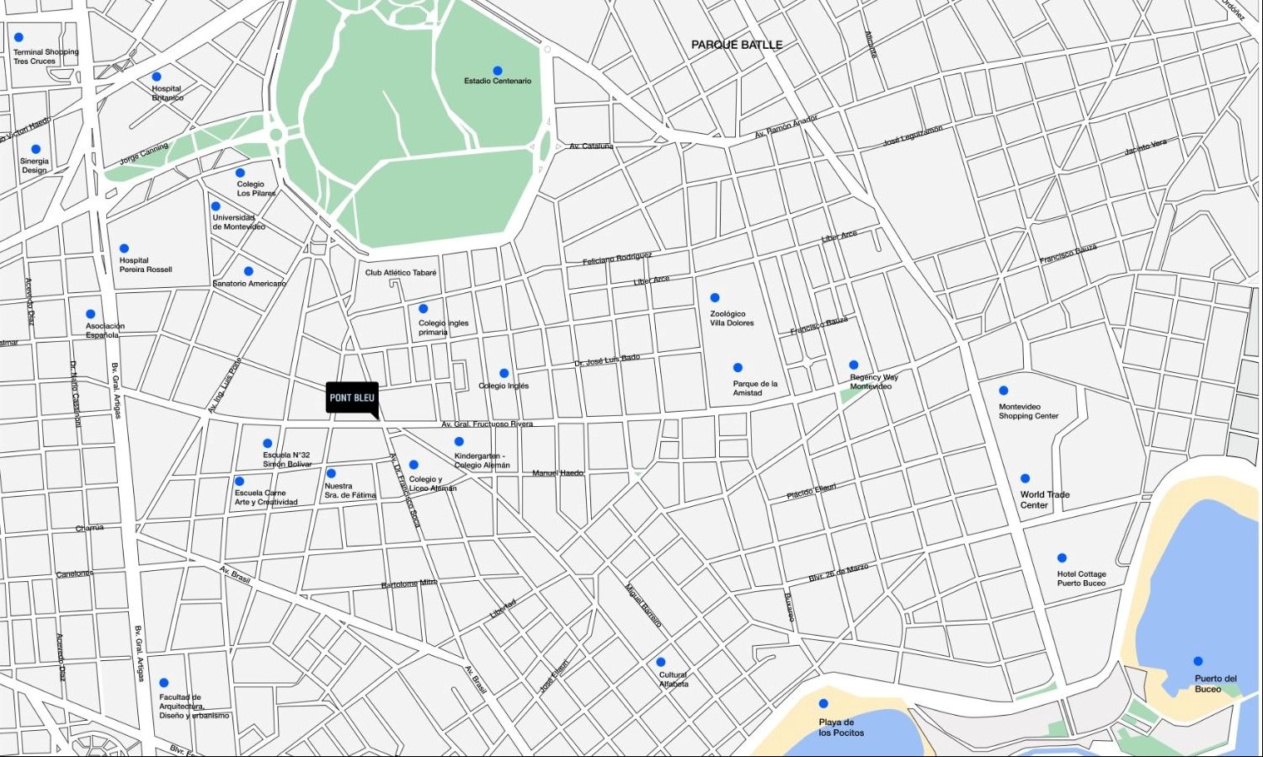This screenshot has height=757, width=1263.
Task: Click the black PONT BLEU location marker
Action: tap(352, 397)
